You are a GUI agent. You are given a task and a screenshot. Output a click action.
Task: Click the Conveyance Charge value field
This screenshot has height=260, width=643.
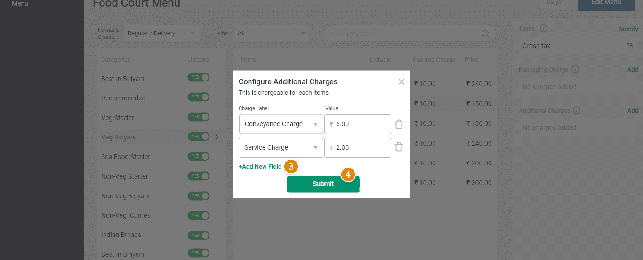[360, 124]
